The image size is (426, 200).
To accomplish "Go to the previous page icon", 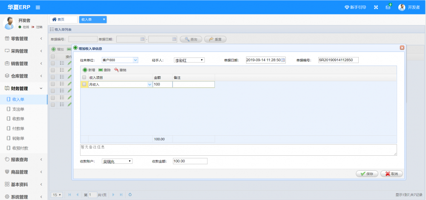I will [x=78, y=195].
